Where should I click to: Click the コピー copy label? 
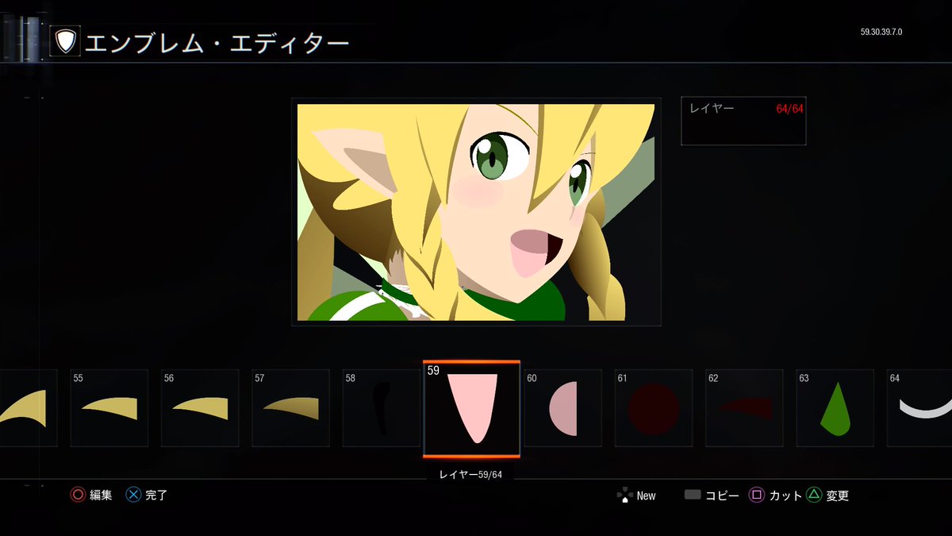point(722,496)
